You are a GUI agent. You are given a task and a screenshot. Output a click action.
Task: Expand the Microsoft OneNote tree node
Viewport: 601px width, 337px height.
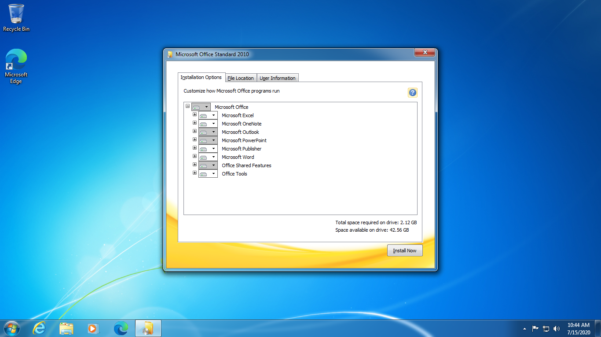click(x=195, y=123)
